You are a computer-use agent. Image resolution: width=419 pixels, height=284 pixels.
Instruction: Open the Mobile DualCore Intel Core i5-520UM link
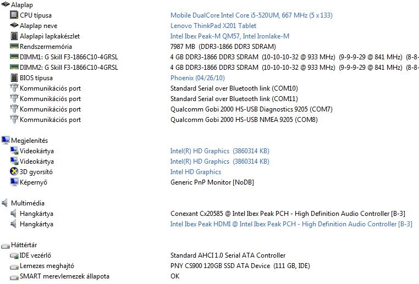(251, 15)
